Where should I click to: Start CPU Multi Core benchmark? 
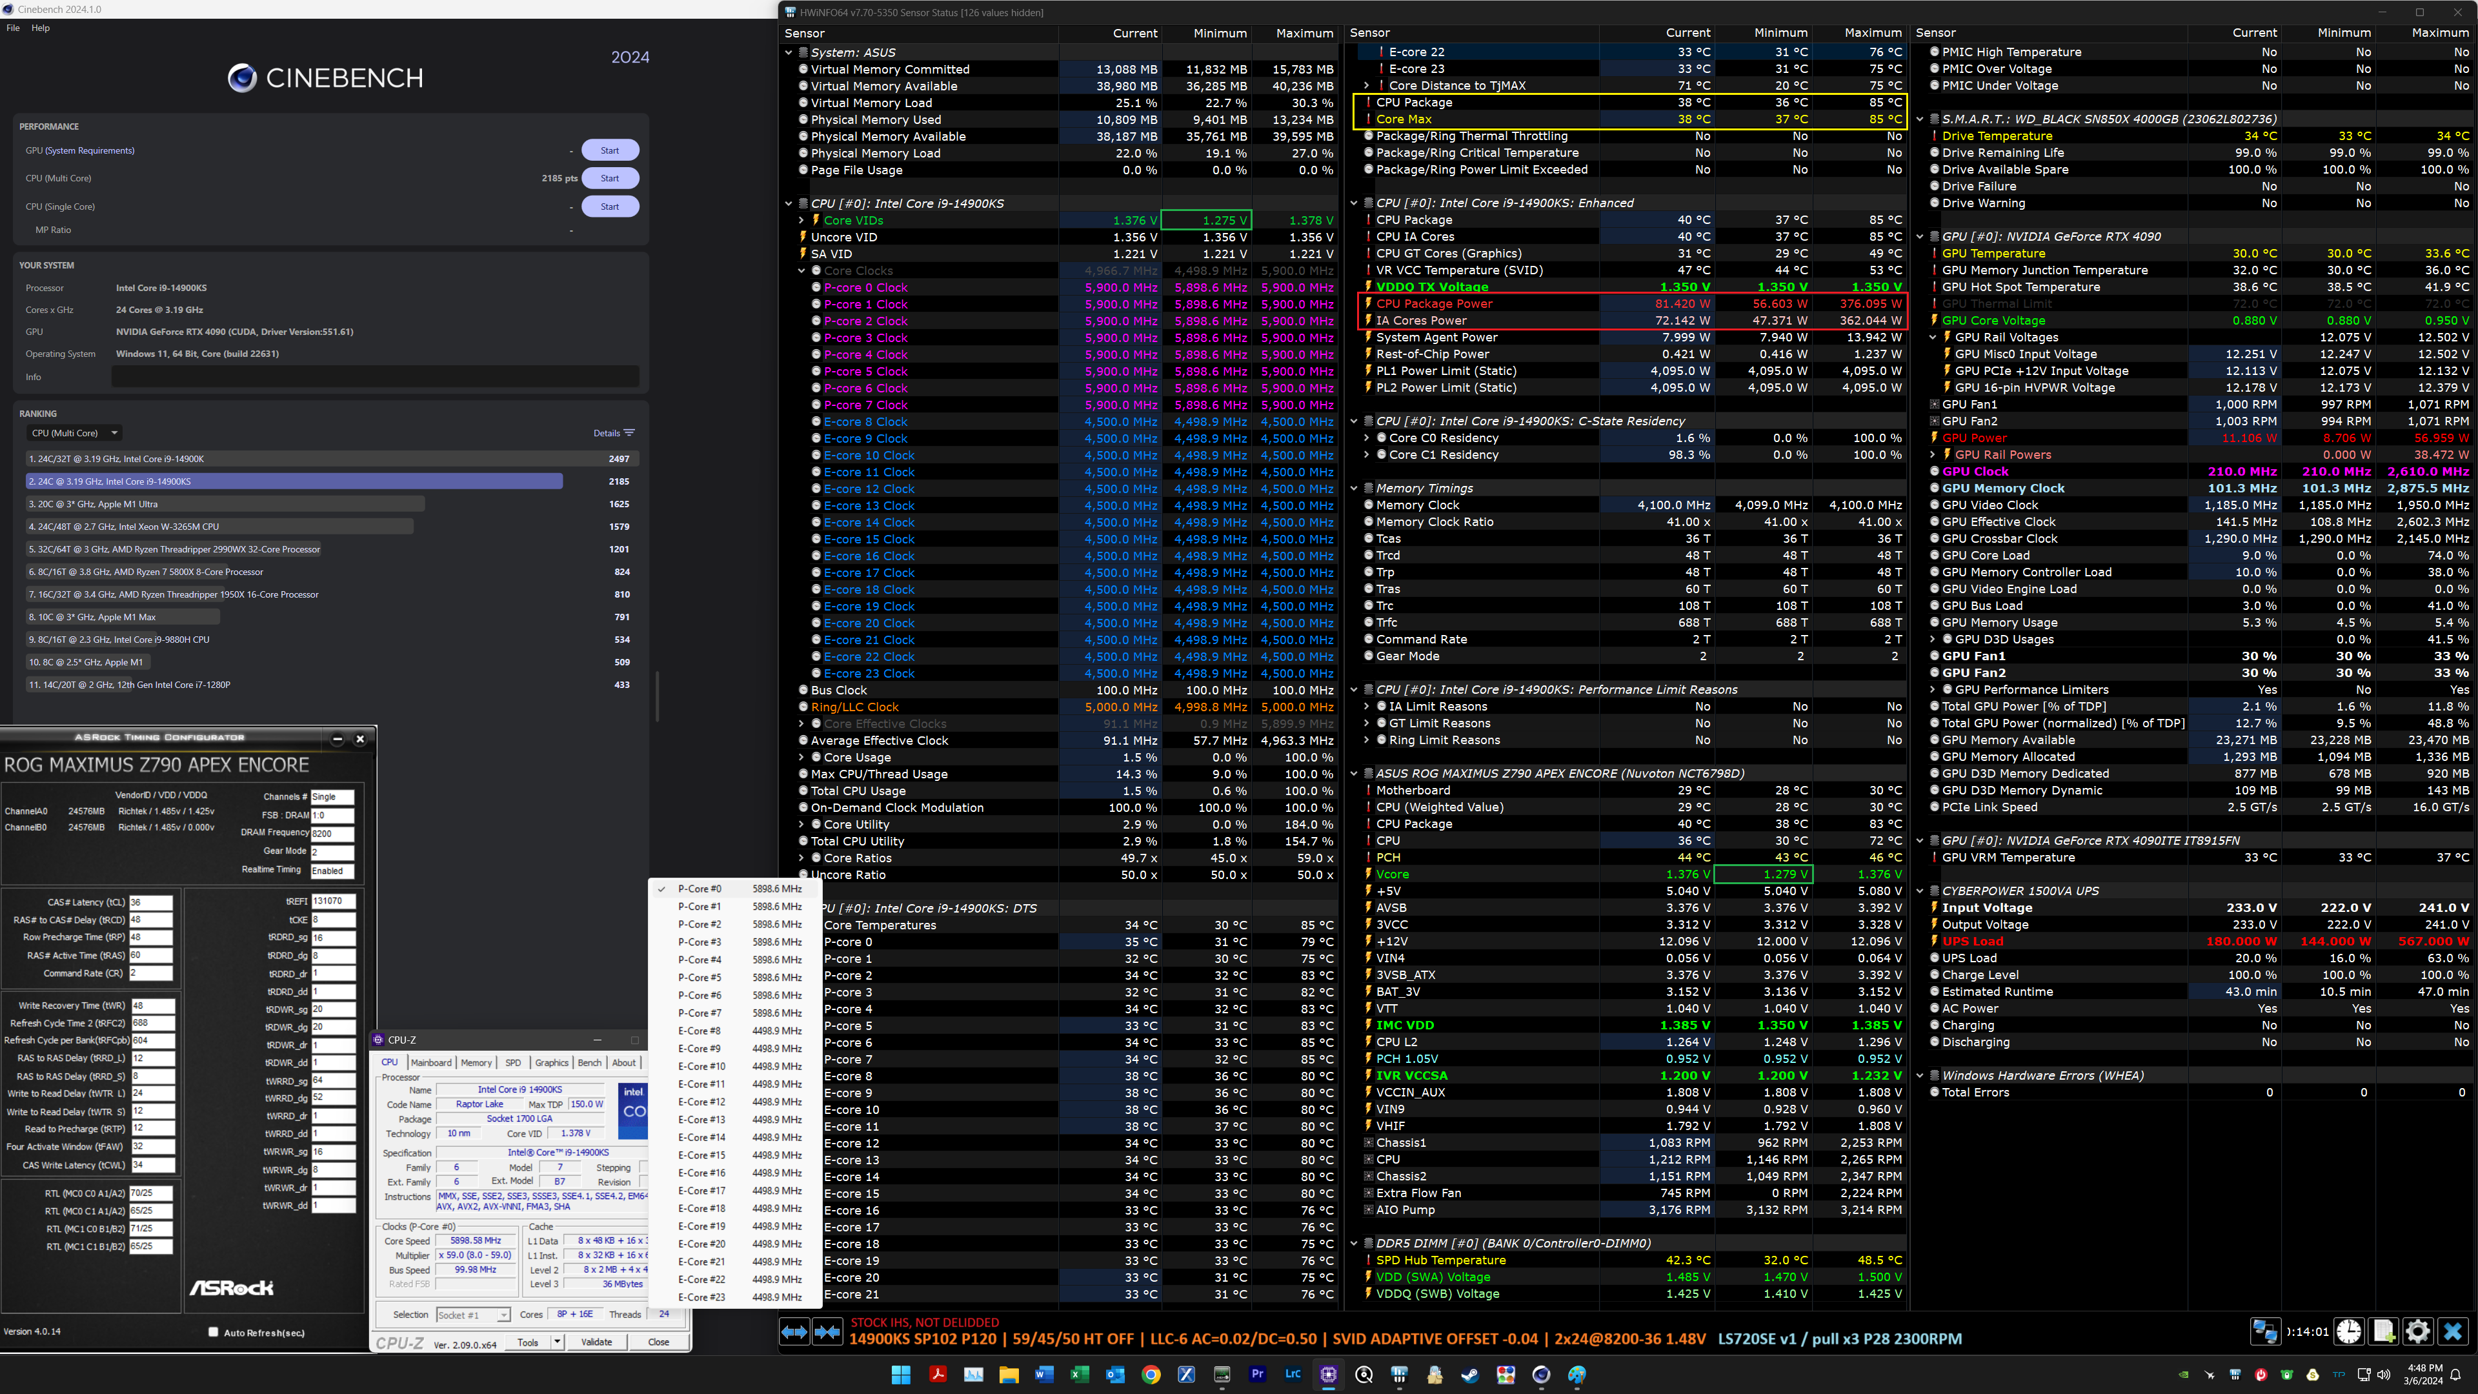pyautogui.click(x=610, y=179)
